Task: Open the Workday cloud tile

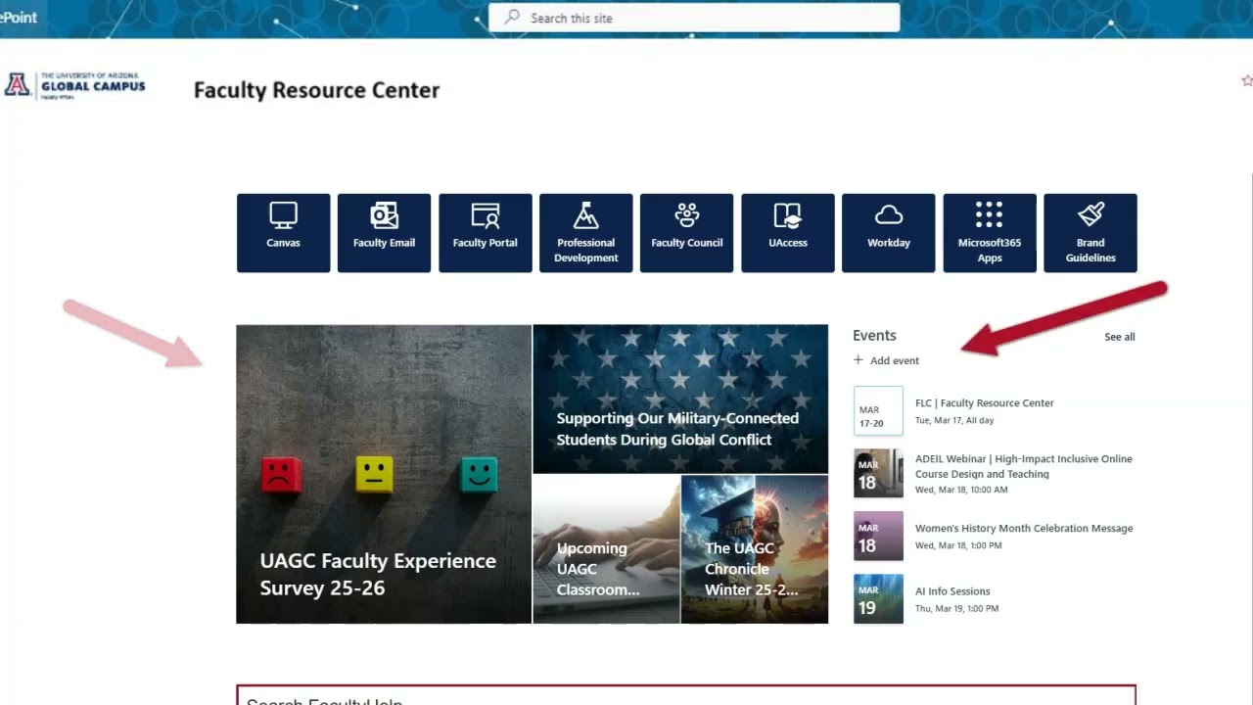Action: point(888,233)
